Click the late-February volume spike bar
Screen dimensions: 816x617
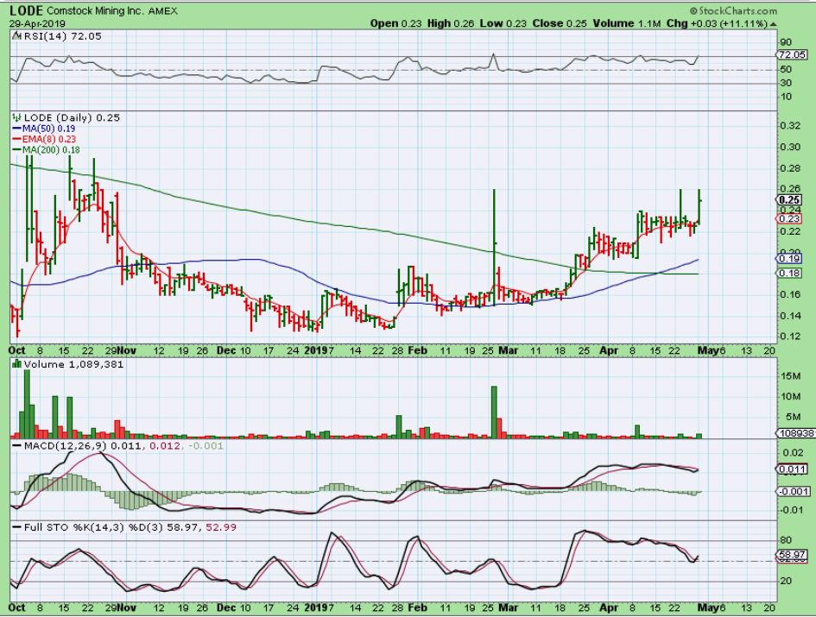point(494,412)
